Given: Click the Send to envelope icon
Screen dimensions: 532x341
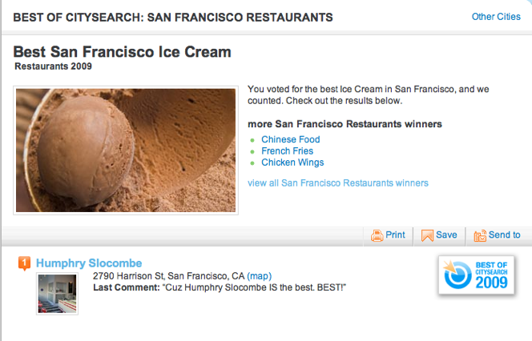Looking at the screenshot, I should pos(480,235).
